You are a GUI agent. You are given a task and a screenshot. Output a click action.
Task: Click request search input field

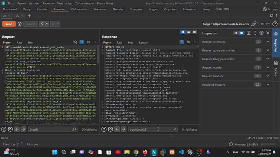(x=53, y=130)
